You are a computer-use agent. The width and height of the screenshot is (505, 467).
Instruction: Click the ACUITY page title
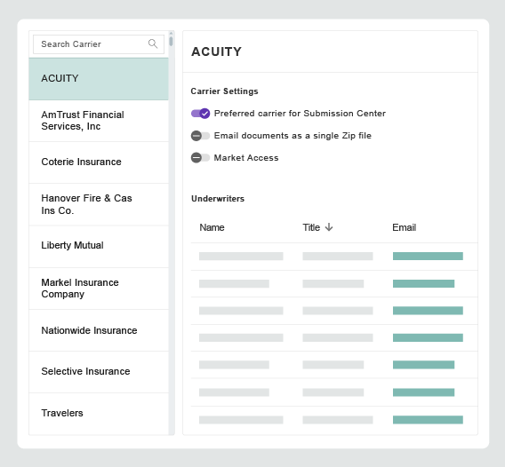pyautogui.click(x=216, y=51)
